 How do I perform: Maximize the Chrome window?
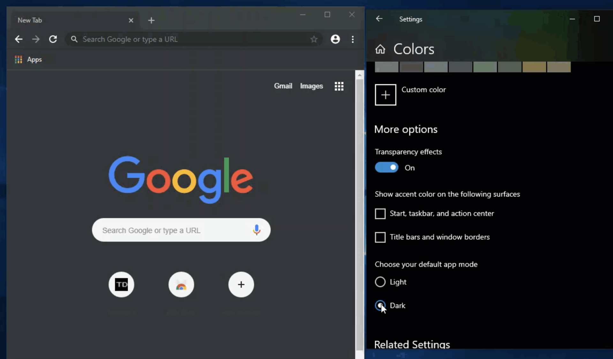(327, 15)
